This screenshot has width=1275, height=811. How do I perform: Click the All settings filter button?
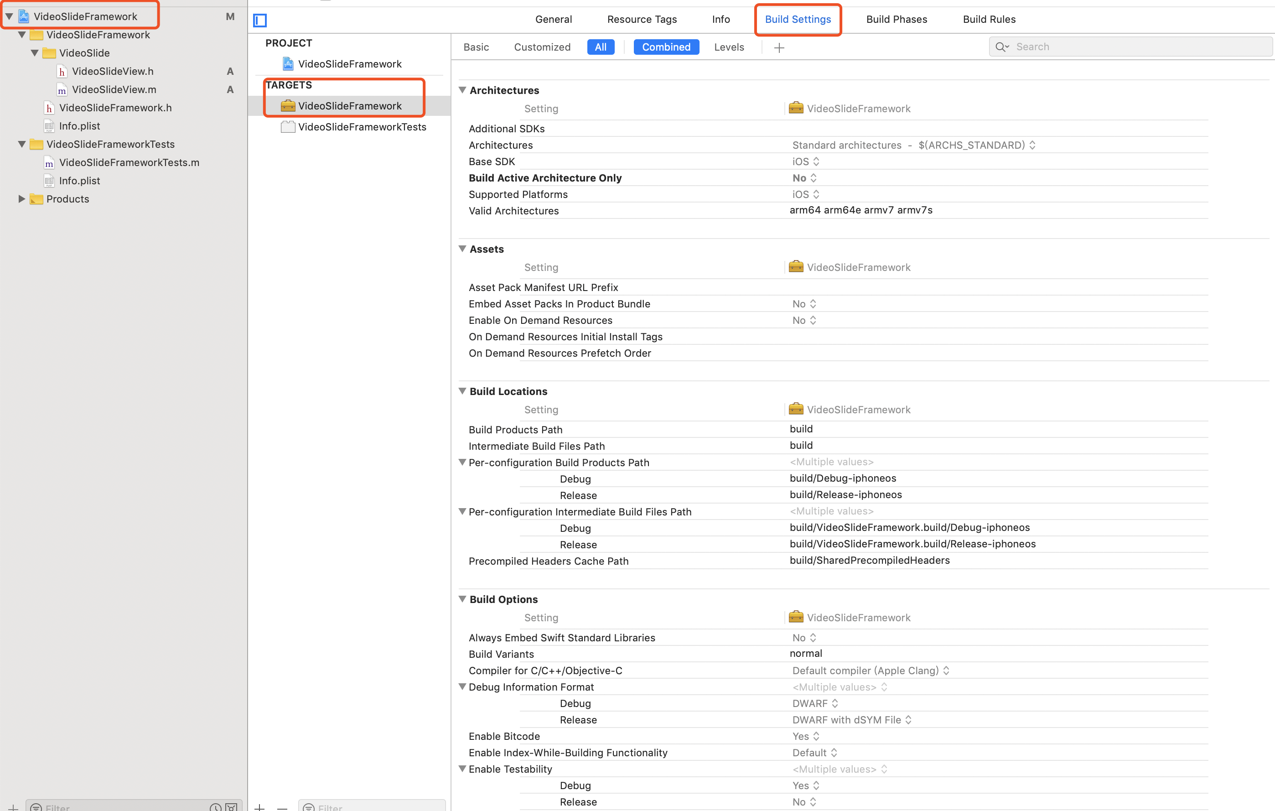pyautogui.click(x=601, y=47)
